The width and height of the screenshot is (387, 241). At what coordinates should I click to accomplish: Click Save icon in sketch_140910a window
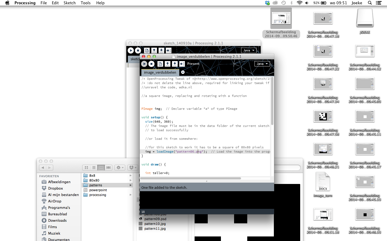pyautogui.click(x=161, y=50)
